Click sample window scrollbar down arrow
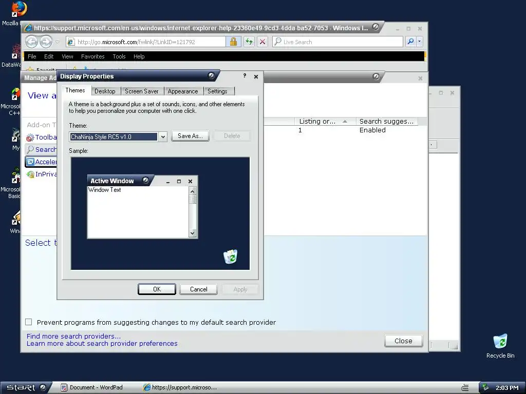 pyautogui.click(x=192, y=233)
